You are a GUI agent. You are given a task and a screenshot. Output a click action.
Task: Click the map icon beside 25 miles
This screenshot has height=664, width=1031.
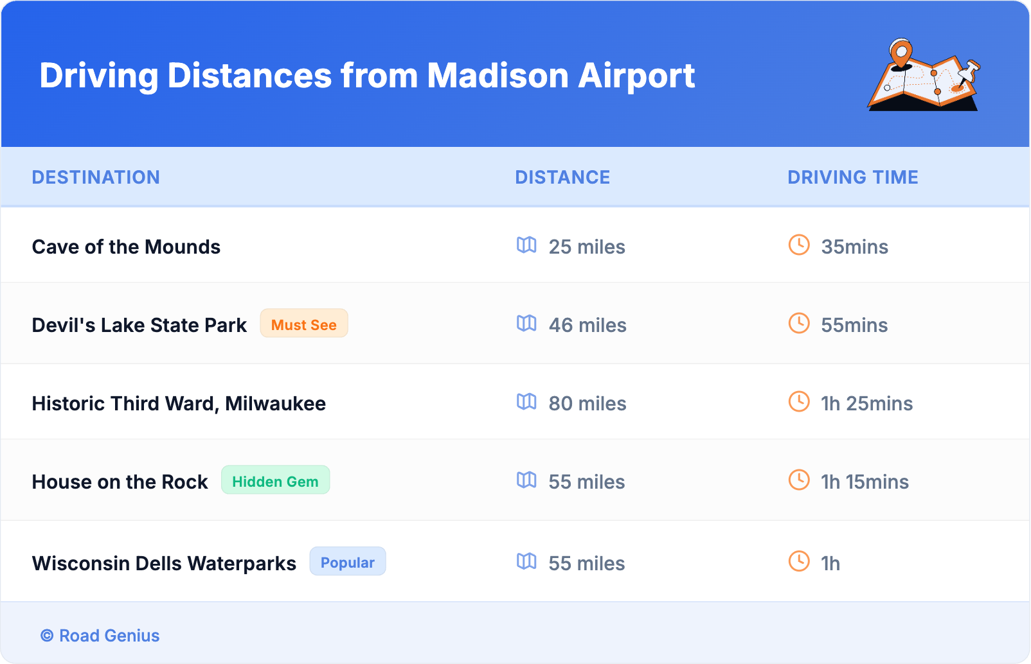click(x=526, y=245)
